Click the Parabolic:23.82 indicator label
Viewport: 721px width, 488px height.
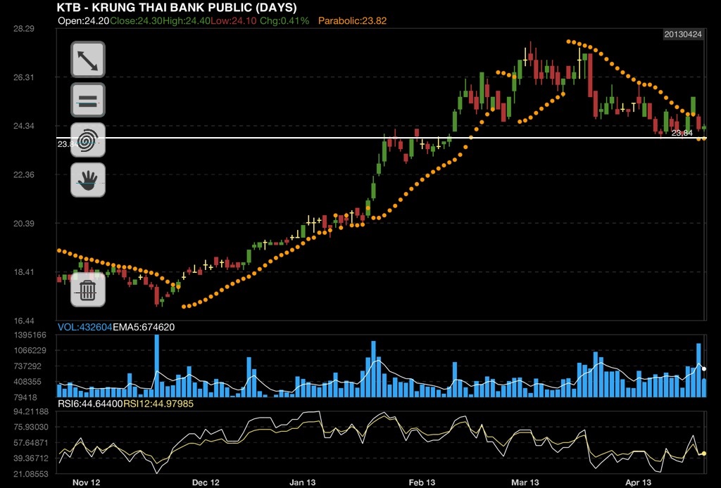[352, 20]
